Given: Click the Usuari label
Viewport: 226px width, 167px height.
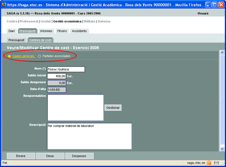Looking at the screenshot, I should pos(203,13).
